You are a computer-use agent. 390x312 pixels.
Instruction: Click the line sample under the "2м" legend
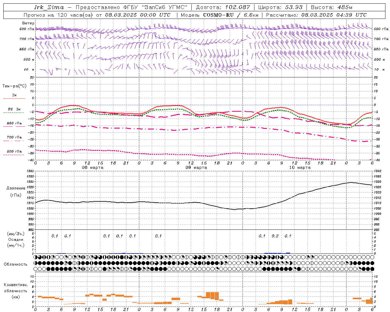14,98
